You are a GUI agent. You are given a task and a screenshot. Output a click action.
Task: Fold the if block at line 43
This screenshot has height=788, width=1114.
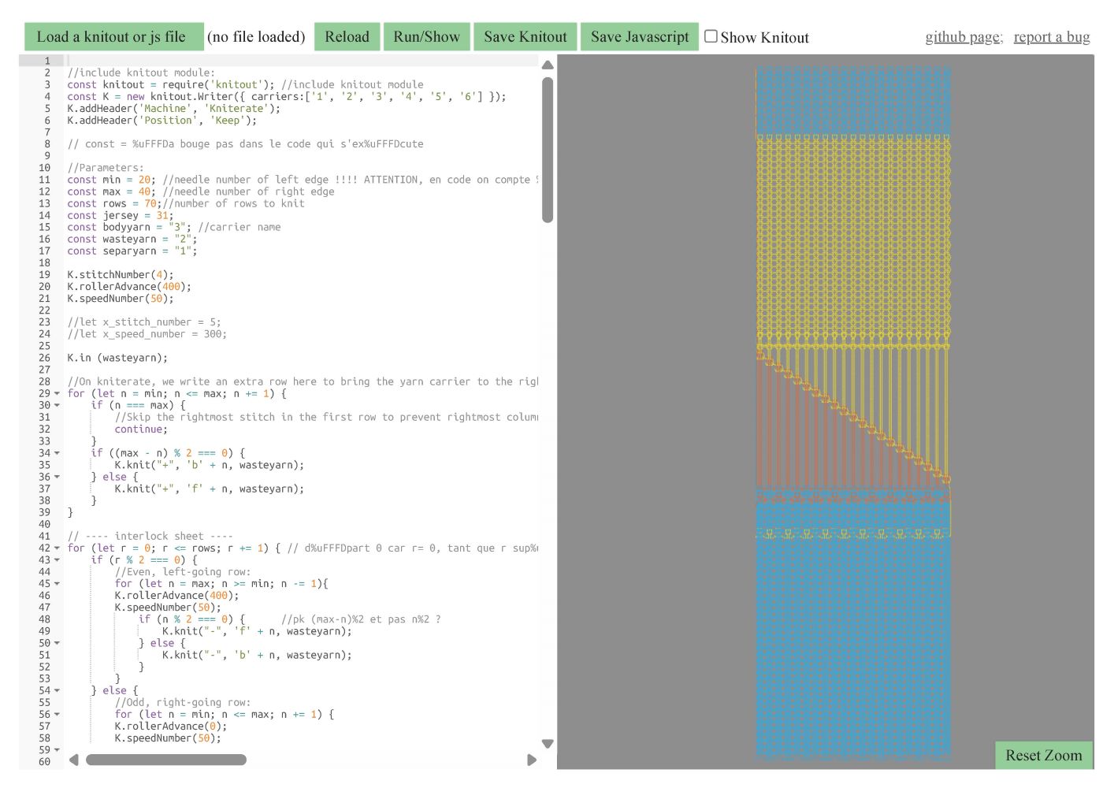(x=58, y=560)
